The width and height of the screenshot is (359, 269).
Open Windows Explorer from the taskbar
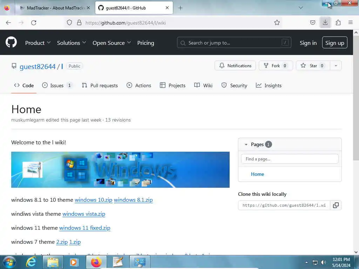pyautogui.click(x=53, y=262)
